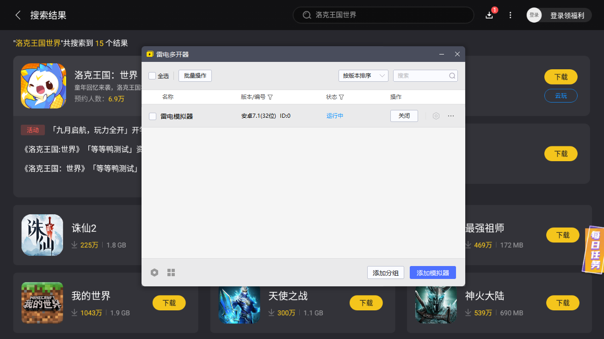604x339 pixels.
Task: Open the second 「等等鸭测试」 news link
Action: coord(81,169)
